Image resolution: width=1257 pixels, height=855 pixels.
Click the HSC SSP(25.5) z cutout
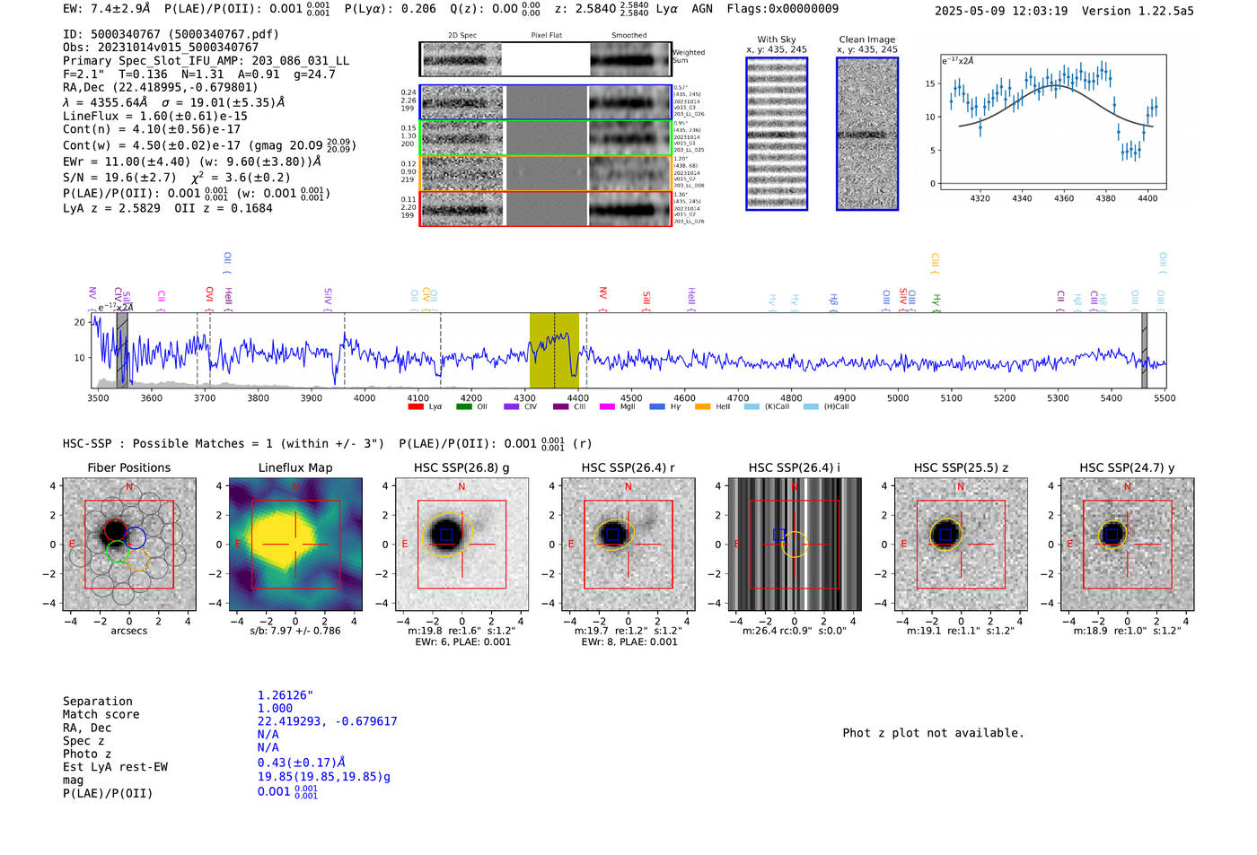tap(961, 545)
